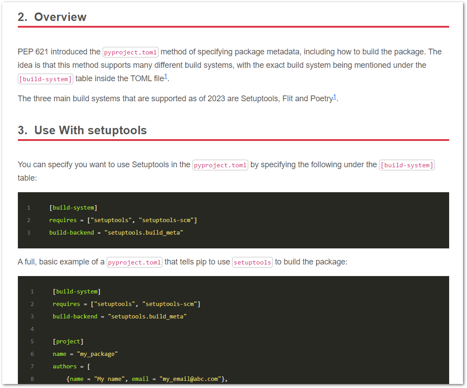Click the '3. Use With setuptools' heading
This screenshot has width=467, height=388.
82,130
